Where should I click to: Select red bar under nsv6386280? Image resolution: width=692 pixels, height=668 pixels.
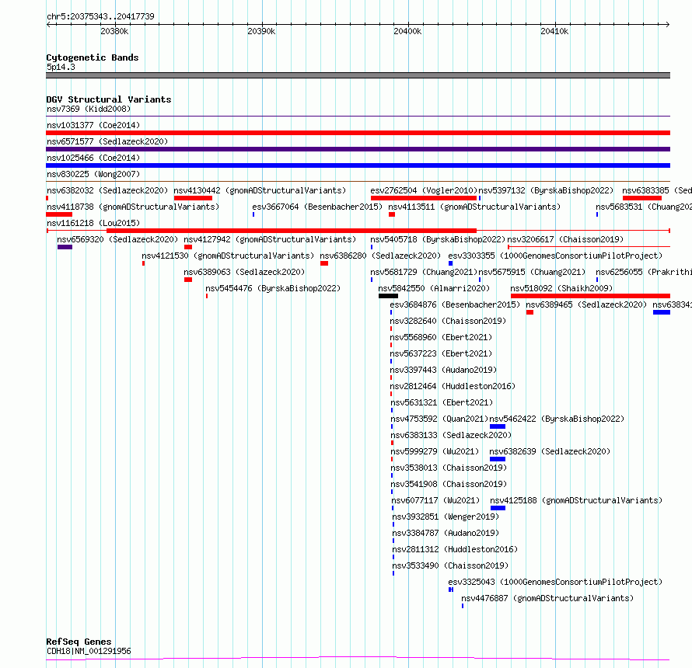(324, 263)
